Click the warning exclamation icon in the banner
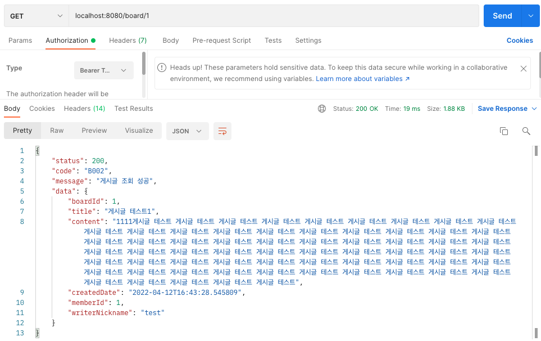 (162, 67)
